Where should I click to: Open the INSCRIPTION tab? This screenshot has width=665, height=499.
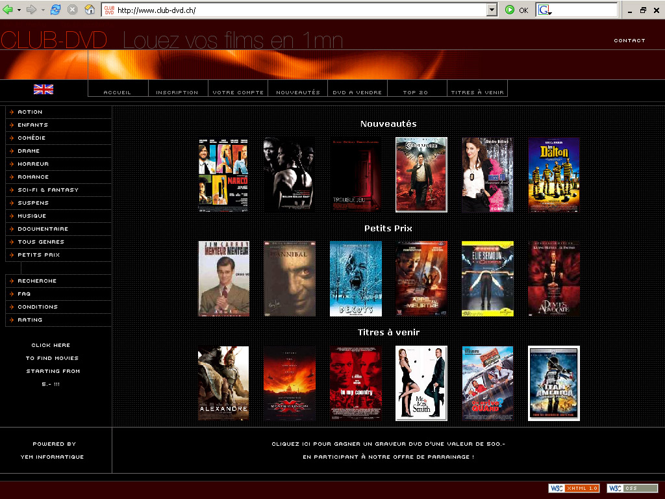[177, 92]
